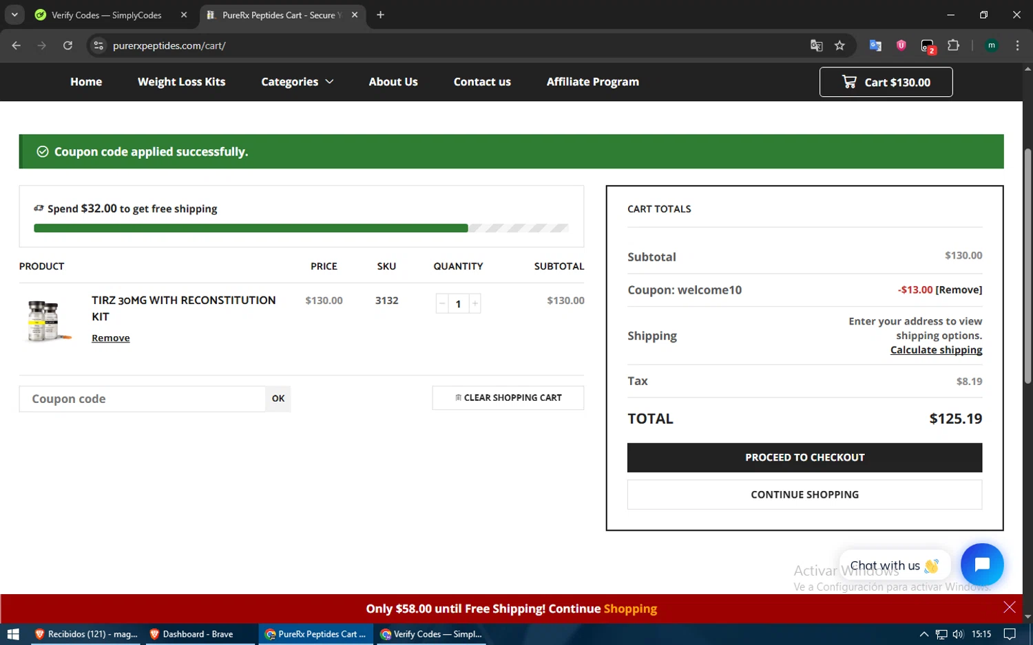Open the Extensions puzzle icon

(953, 45)
